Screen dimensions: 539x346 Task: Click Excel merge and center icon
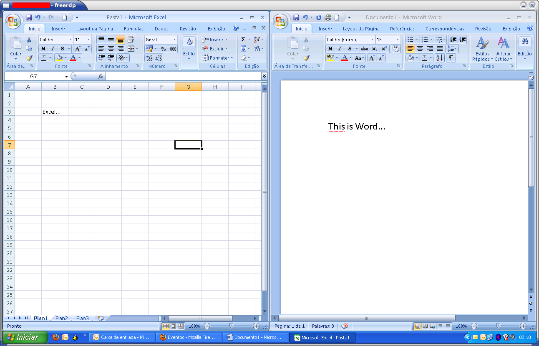pos(131,49)
